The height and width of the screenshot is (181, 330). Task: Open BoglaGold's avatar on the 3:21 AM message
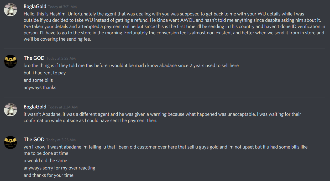pyautogui.click(x=11, y=10)
